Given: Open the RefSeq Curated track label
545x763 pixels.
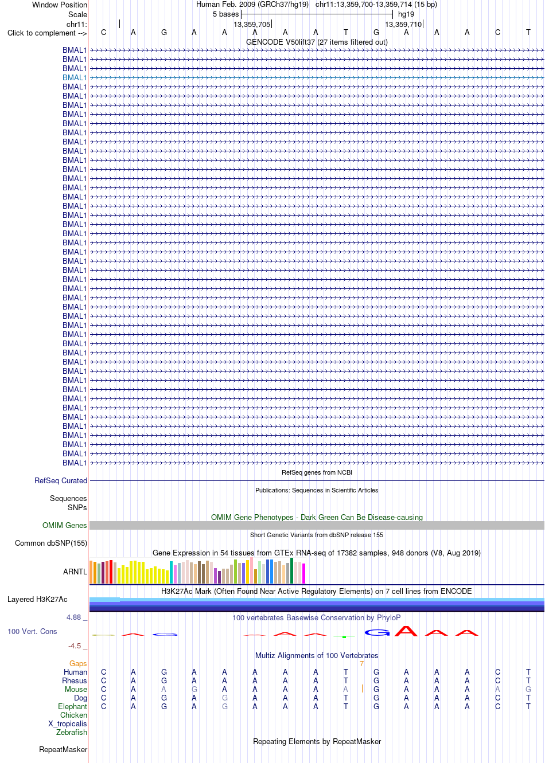Looking at the screenshot, I should pos(61,480).
